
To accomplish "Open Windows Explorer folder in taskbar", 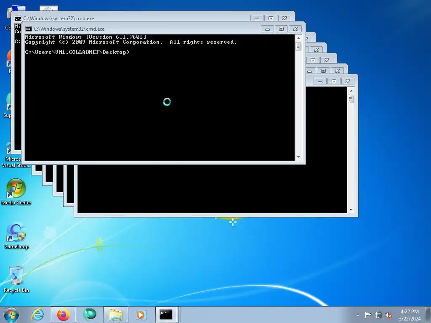I will (x=116, y=315).
